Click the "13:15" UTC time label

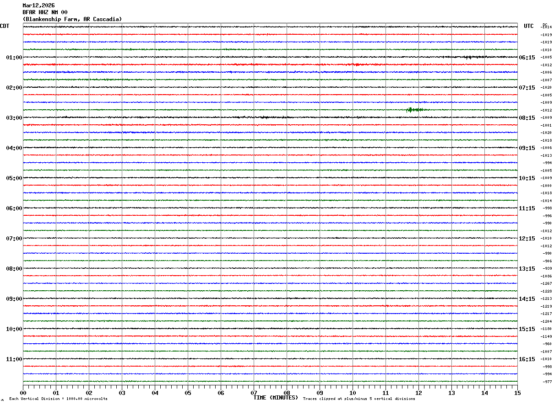[527, 269]
